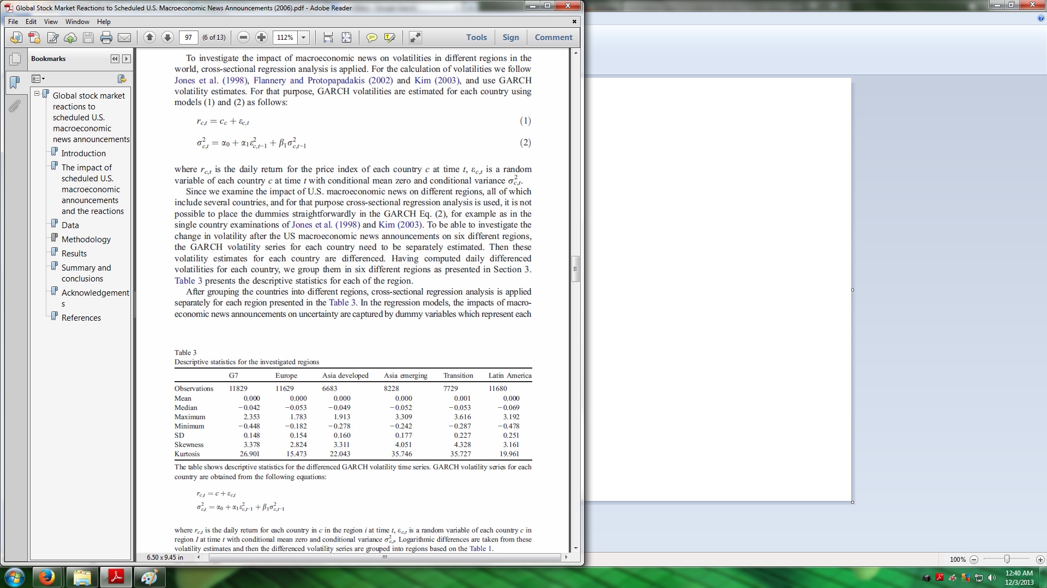Go to Summary and conclusions bookmark
This screenshot has height=588, width=1047.
tap(86, 273)
